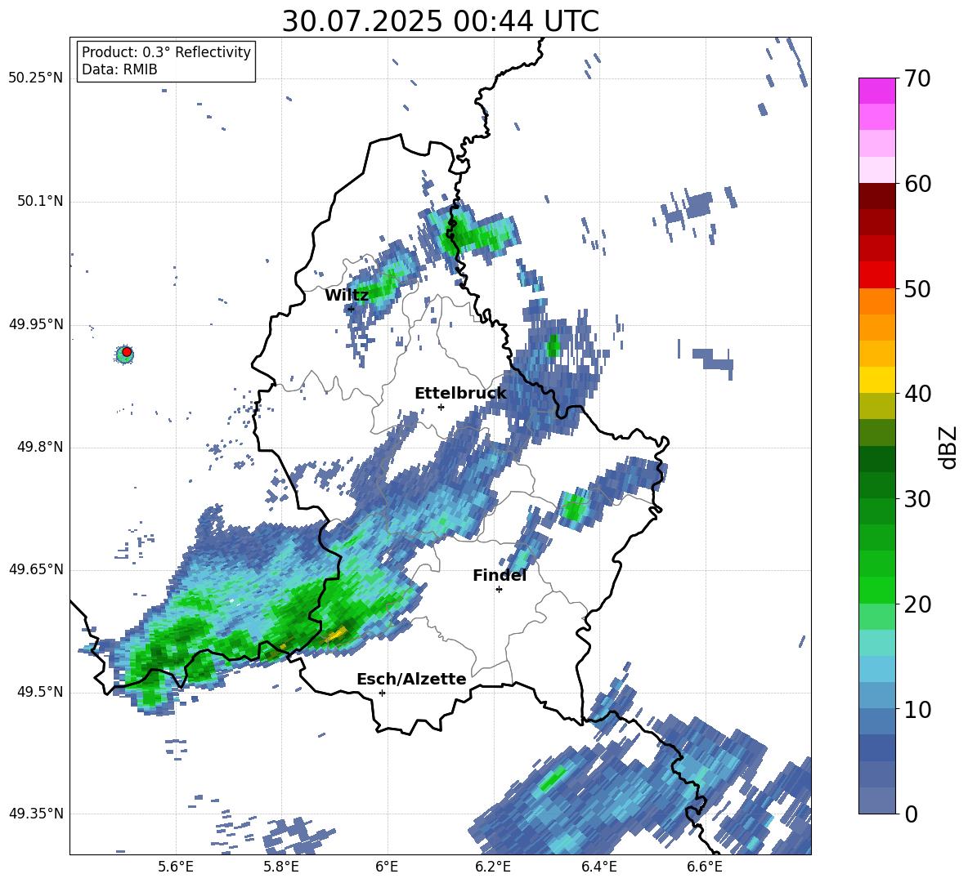The width and height of the screenshot is (968, 883).
Task: Click the bright green colorbar segment above 20
Action: [x=876, y=590]
